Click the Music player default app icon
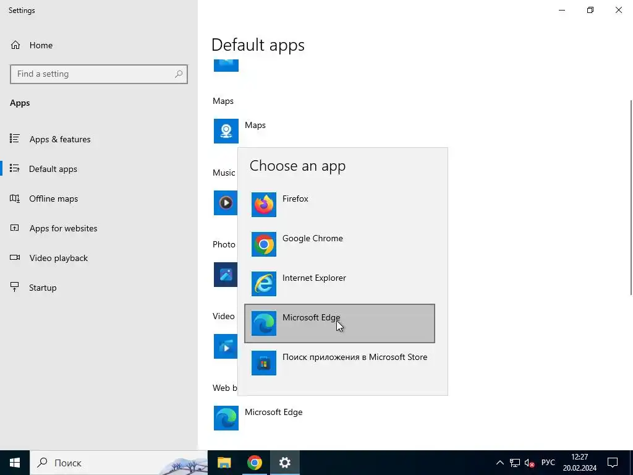The height and width of the screenshot is (475, 633). [226, 203]
